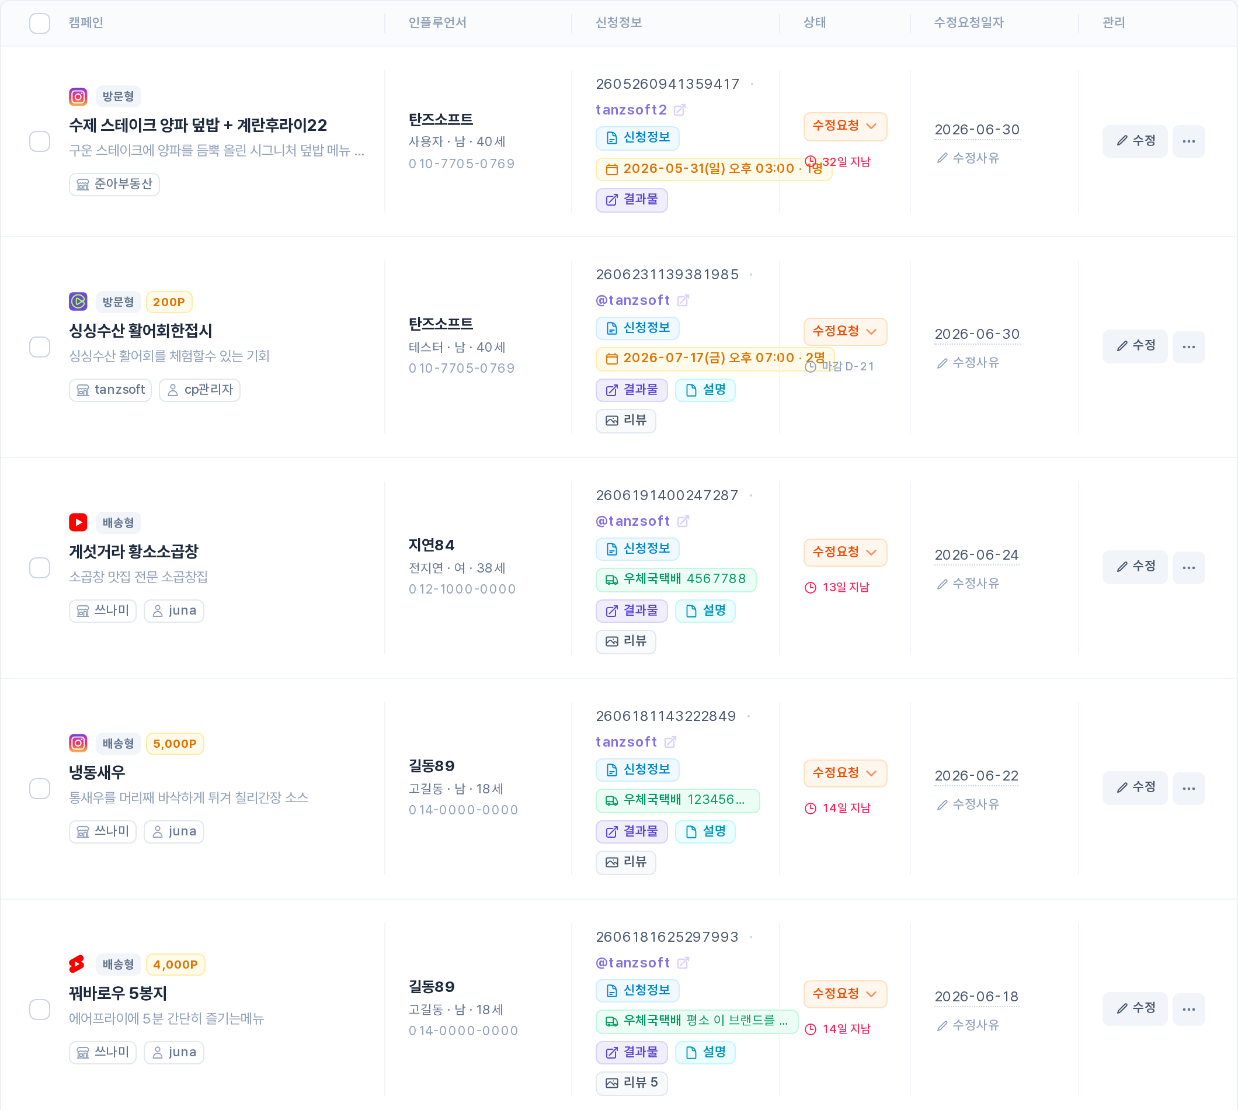Expand 수정요청 status dropdown for 수제 스테이크 row
This screenshot has height=1110, width=1238.
(845, 126)
